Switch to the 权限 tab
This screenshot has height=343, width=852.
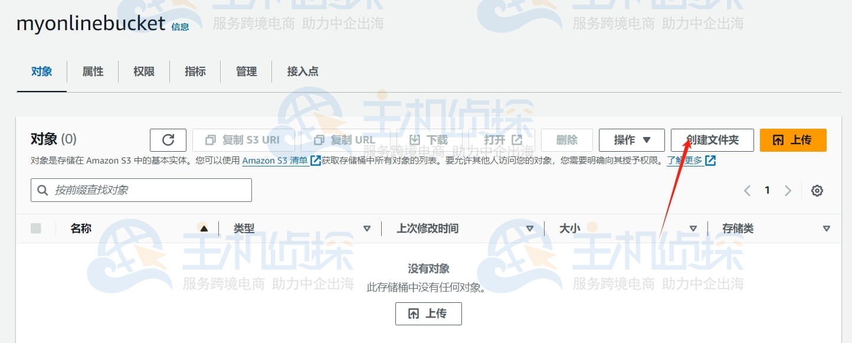coord(143,71)
